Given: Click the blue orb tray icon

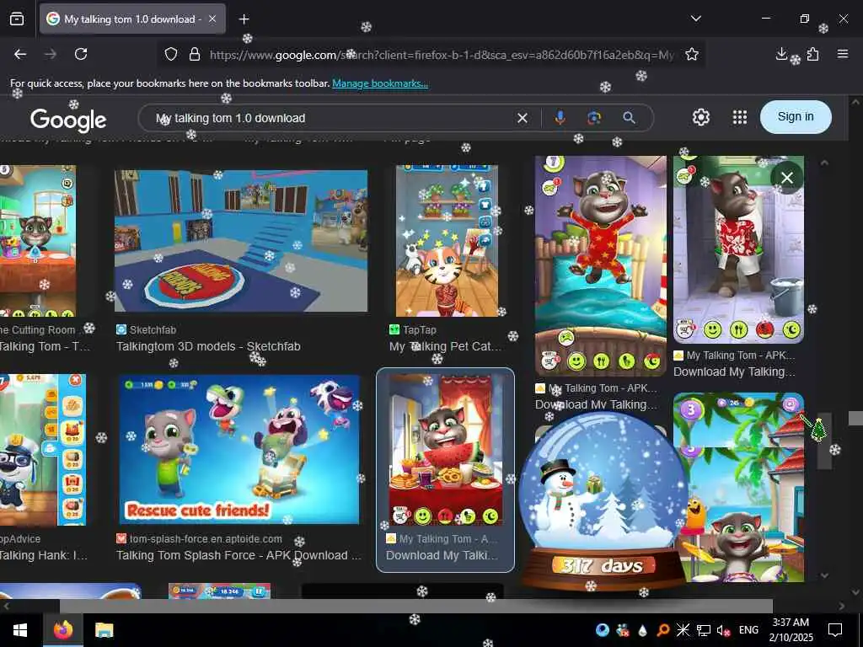Looking at the screenshot, I should point(603,630).
